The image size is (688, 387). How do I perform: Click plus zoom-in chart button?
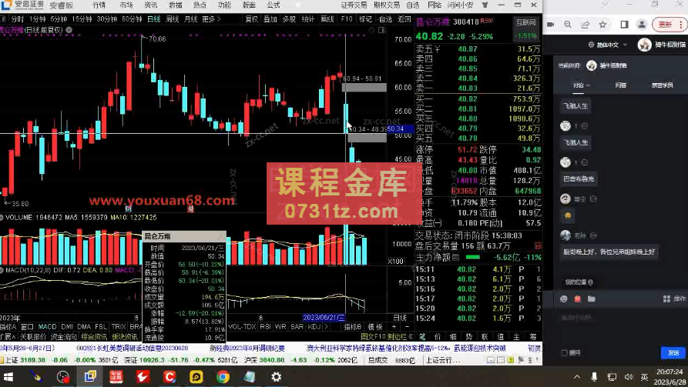[394, 327]
